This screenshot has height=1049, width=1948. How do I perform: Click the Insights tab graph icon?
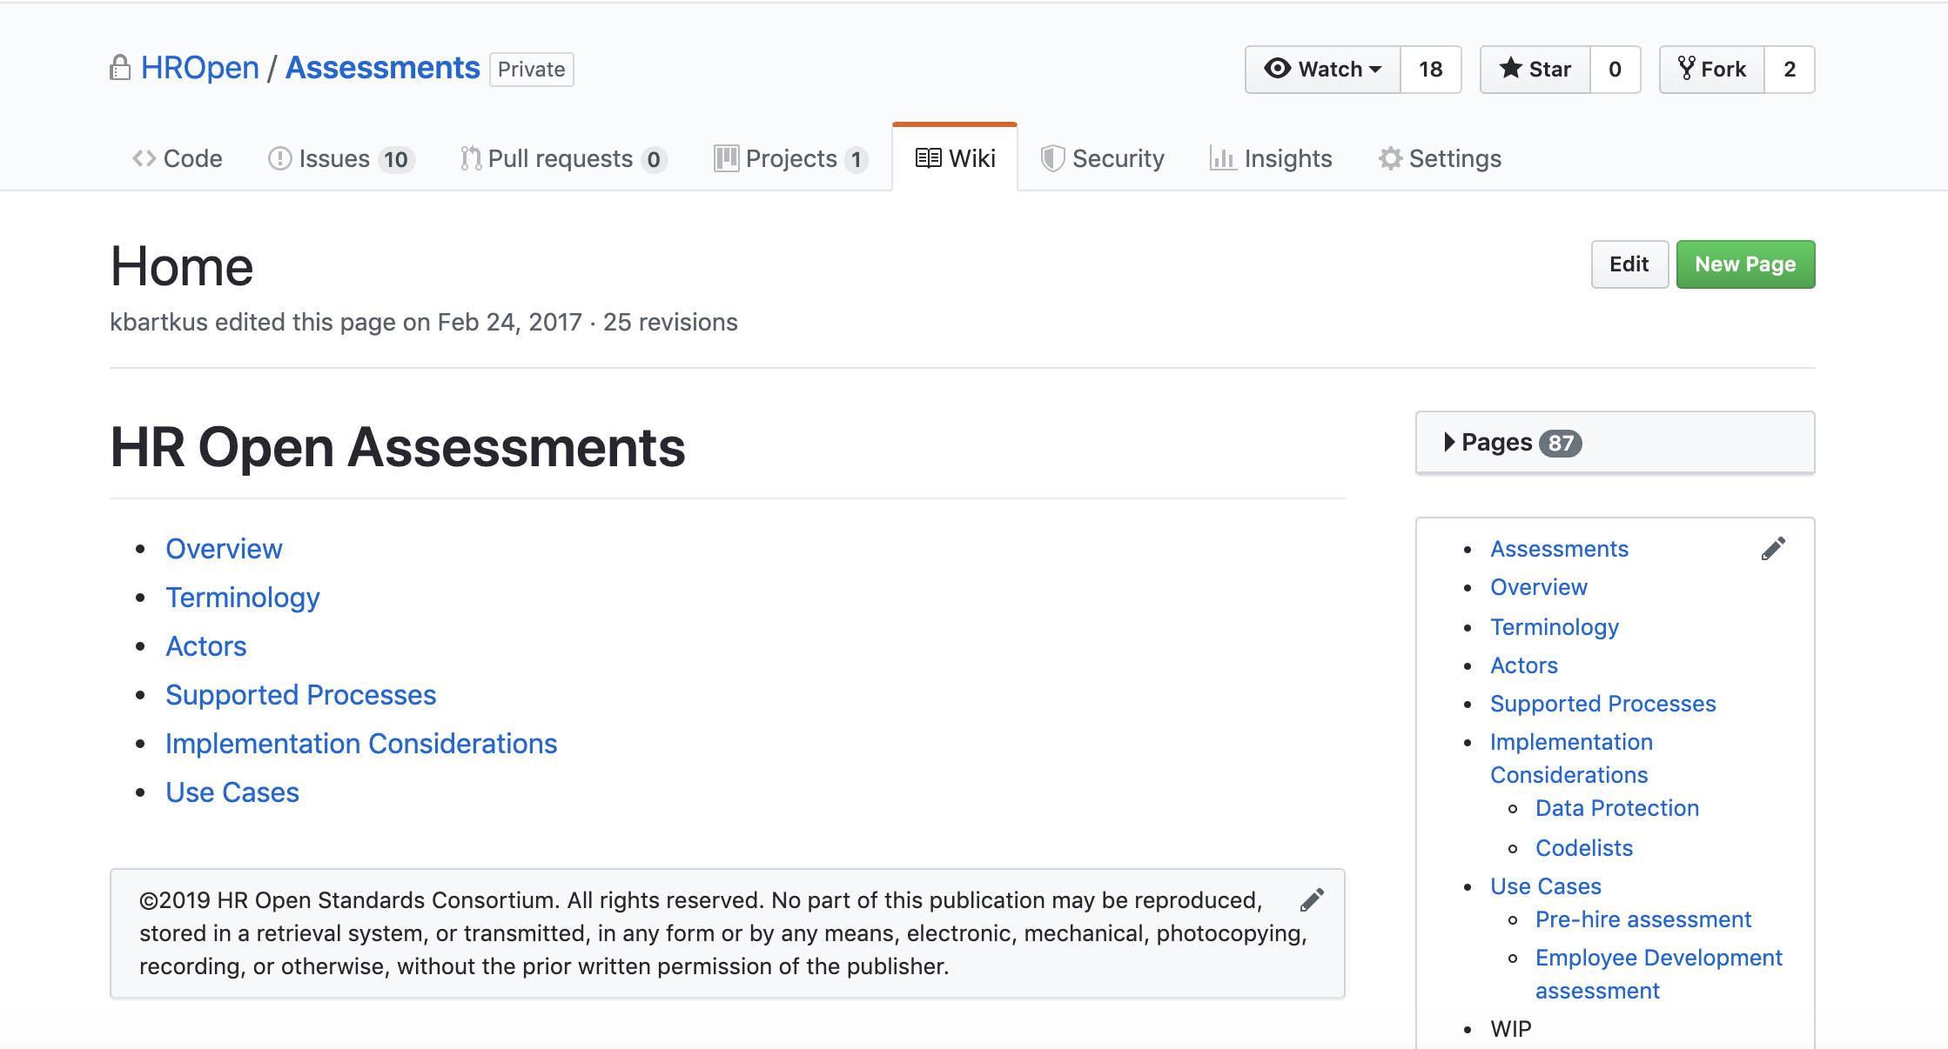click(x=1223, y=158)
